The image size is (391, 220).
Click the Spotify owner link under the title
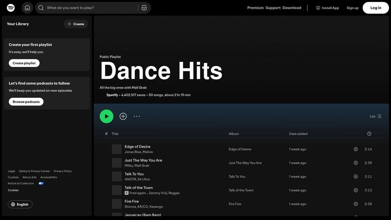112,95
